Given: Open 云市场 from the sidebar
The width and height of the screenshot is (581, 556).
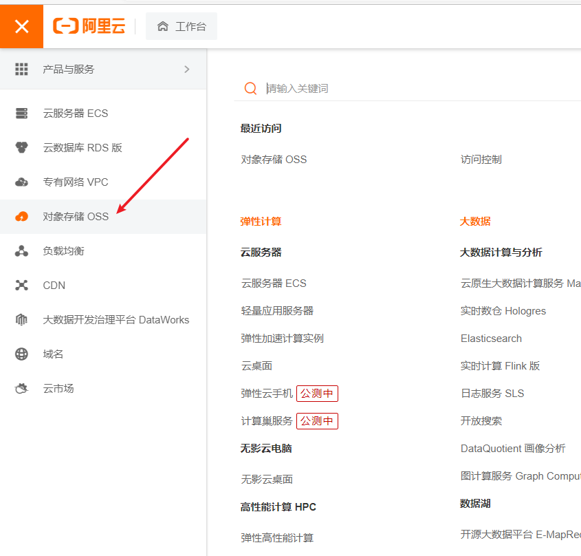Looking at the screenshot, I should coord(58,389).
